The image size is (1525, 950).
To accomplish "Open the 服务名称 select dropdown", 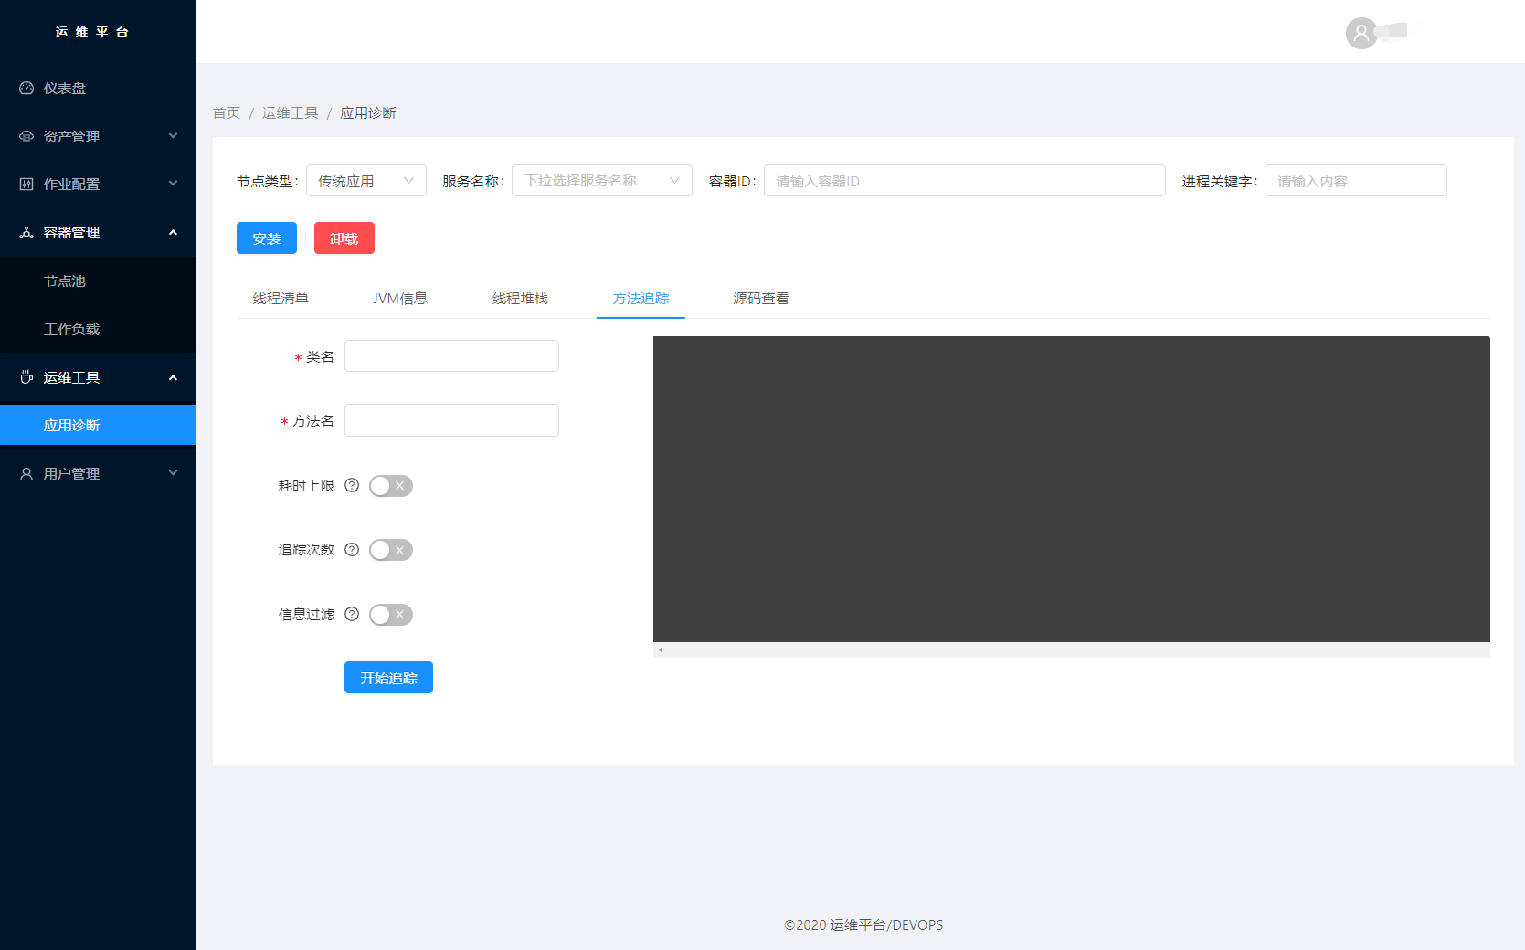I will pos(602,181).
